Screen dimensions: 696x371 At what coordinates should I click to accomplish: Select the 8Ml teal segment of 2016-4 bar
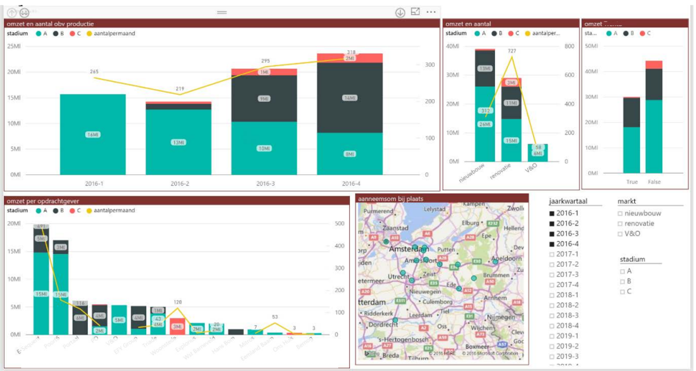[x=350, y=154]
